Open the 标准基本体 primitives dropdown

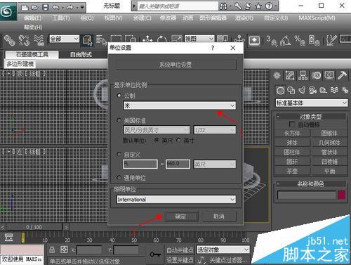point(312,103)
